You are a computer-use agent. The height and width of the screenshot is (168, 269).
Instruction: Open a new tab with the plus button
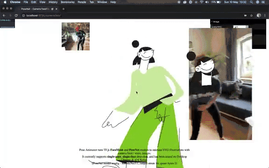pyautogui.click(x=64, y=9)
